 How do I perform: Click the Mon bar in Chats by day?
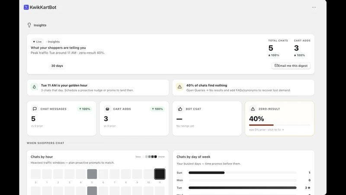(x=242, y=180)
